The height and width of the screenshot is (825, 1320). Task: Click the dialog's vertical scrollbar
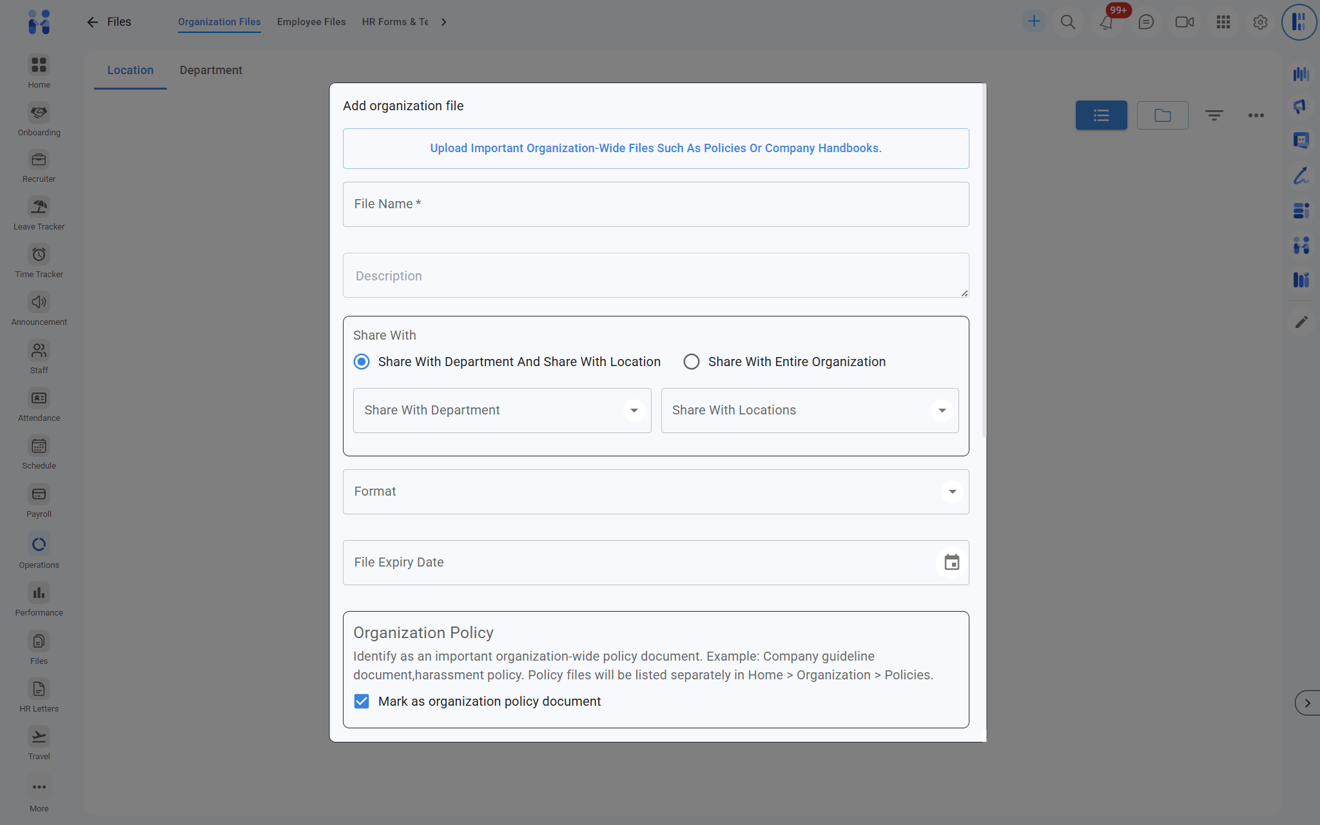[984, 258]
